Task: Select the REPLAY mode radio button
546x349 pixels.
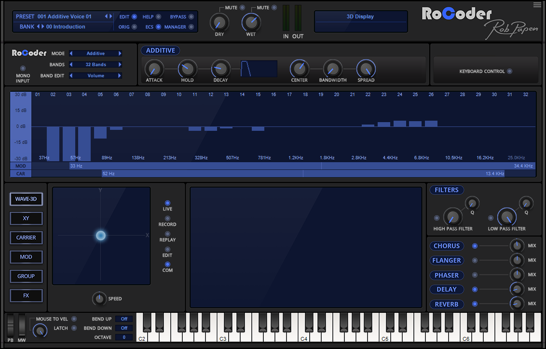Action: click(x=167, y=234)
